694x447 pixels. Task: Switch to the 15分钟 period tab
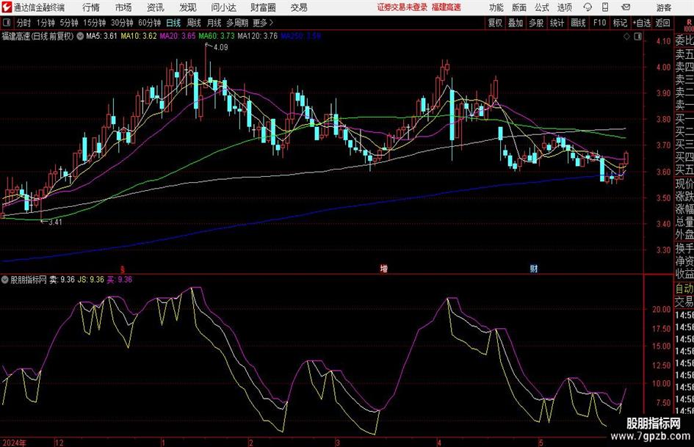(94, 23)
